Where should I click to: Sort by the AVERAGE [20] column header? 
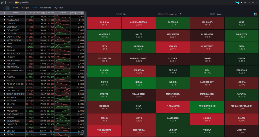pyautogui.click(x=40, y=13)
